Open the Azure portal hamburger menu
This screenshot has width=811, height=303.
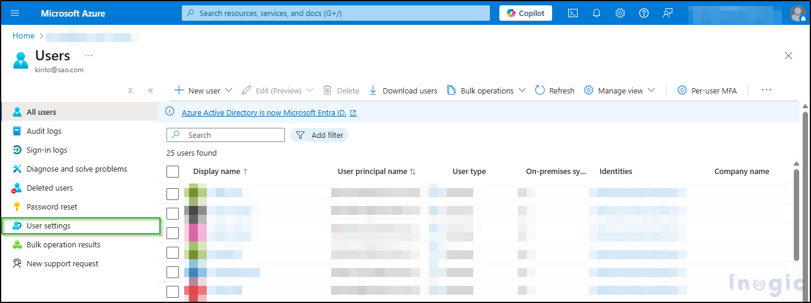(x=15, y=13)
